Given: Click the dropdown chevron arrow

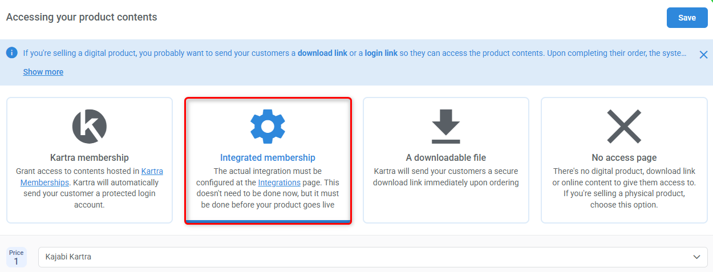Looking at the screenshot, I should (696, 257).
